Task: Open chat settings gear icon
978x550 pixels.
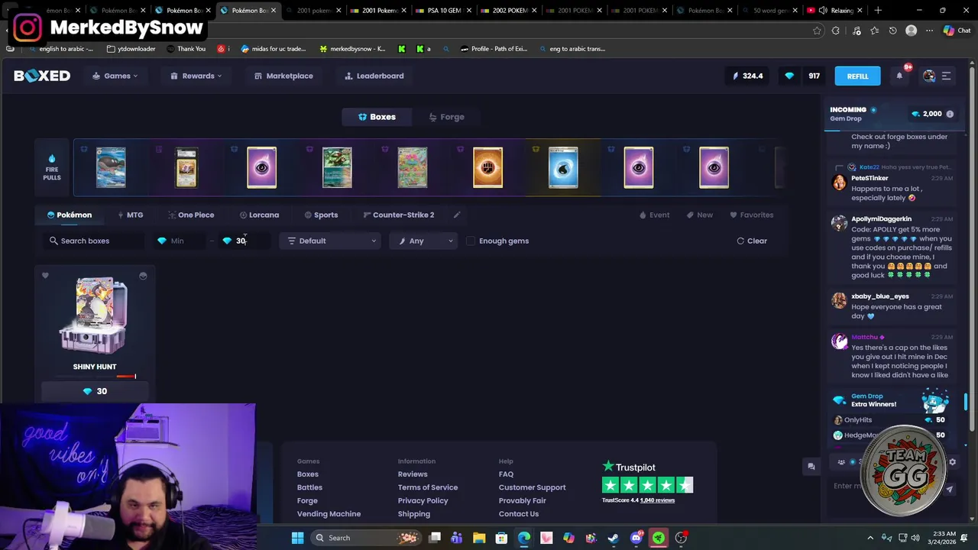Action: [x=952, y=462]
